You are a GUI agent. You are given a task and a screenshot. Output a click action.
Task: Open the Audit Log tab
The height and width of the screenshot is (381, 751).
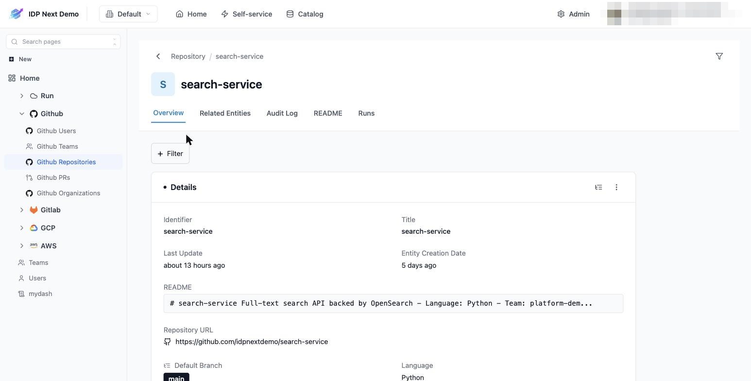pyautogui.click(x=282, y=113)
